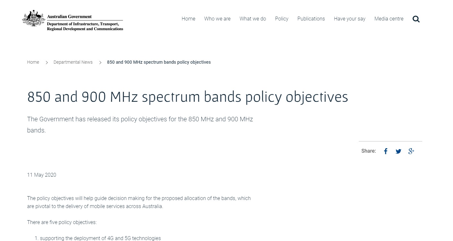Open the What we do menu

pos(253,19)
